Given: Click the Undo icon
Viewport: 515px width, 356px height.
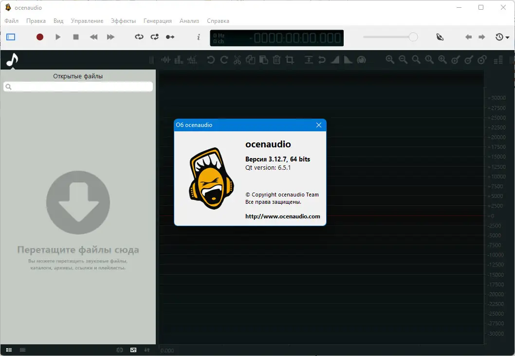Looking at the screenshot, I should coord(211,60).
